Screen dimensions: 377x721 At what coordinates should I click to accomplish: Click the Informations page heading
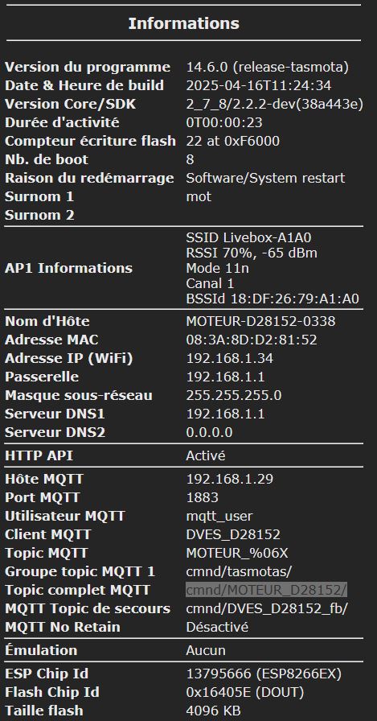pos(184,23)
